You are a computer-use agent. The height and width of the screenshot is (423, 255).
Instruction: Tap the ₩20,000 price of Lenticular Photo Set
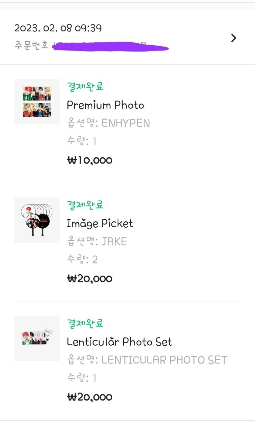point(90,397)
